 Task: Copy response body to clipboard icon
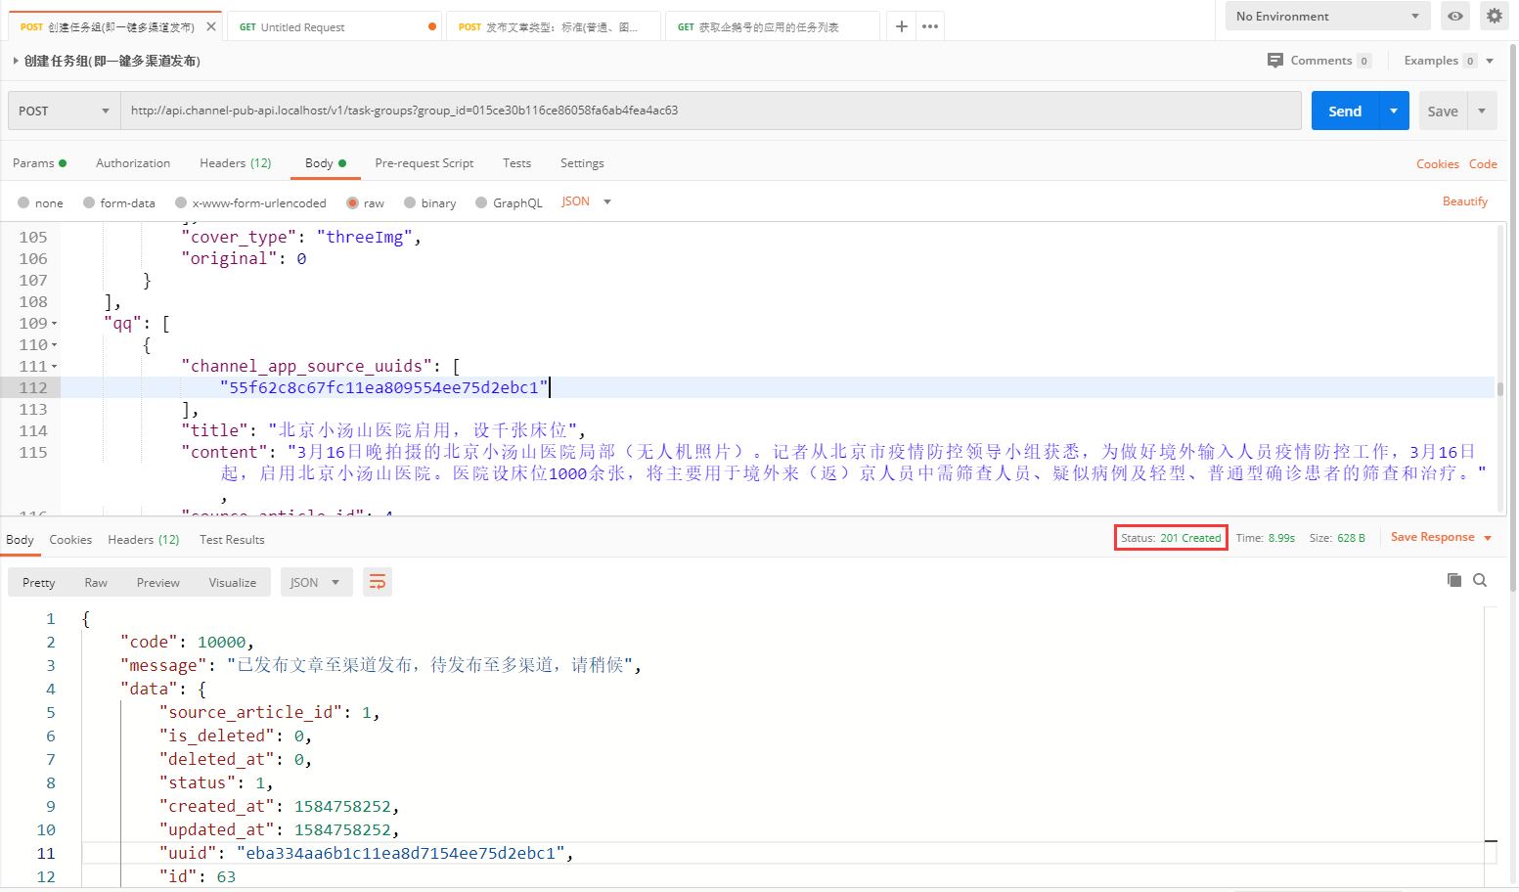1454,580
